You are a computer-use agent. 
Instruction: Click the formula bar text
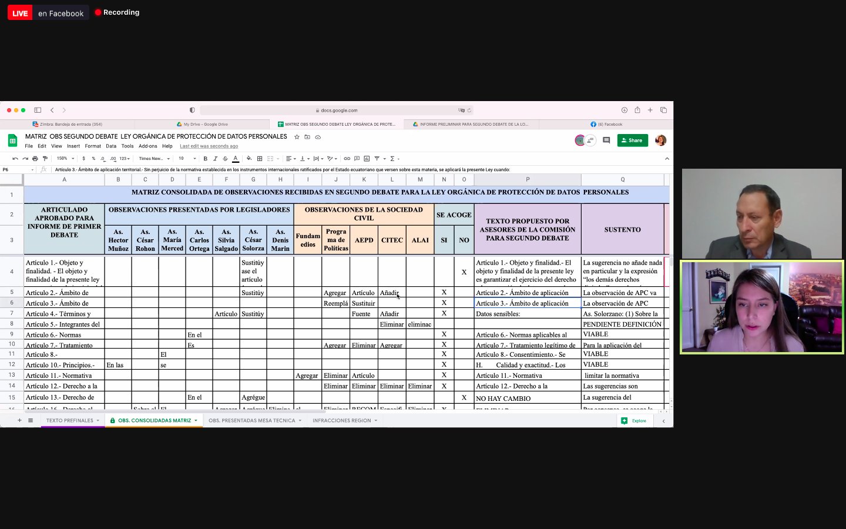283,170
